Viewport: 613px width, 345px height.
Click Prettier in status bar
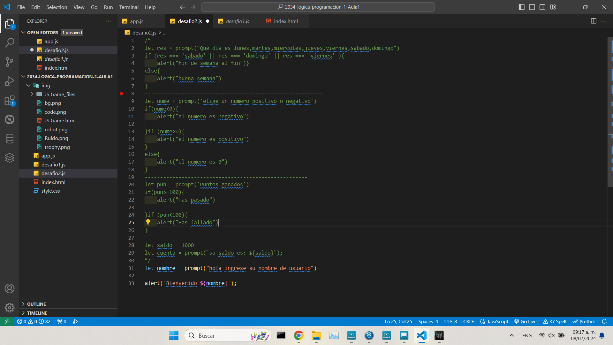coord(584,321)
